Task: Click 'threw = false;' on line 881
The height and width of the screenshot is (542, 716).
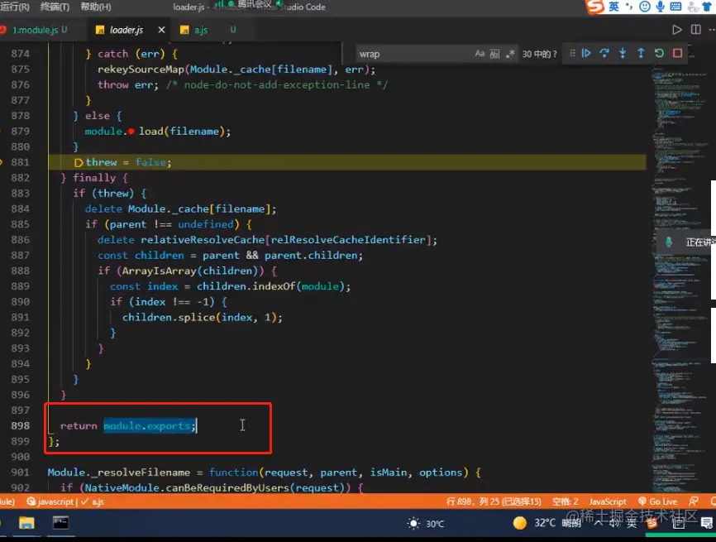Action: pos(128,162)
